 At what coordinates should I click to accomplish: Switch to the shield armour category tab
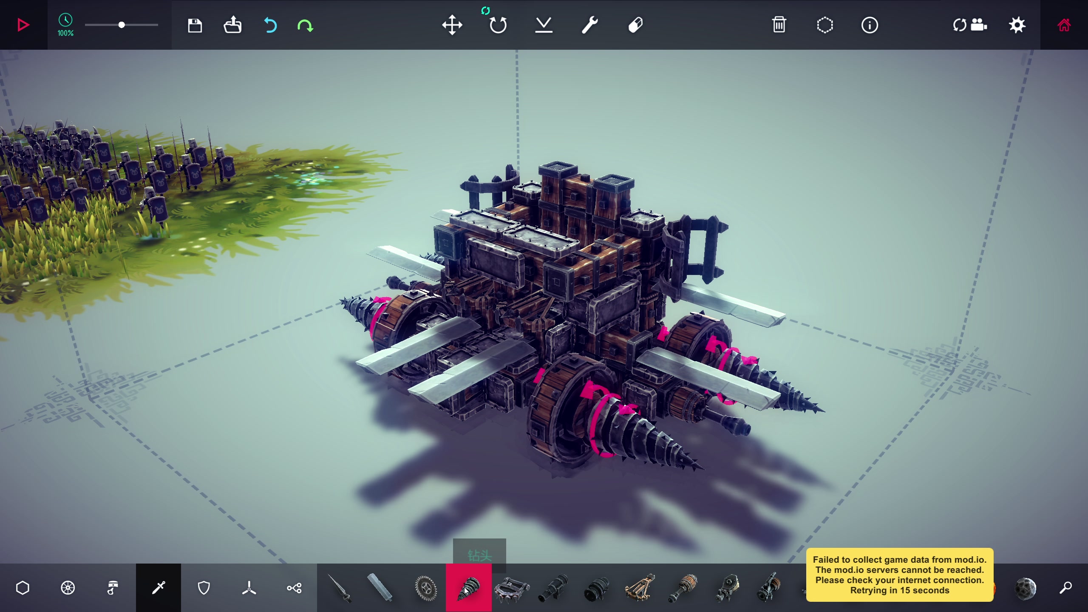[204, 588]
